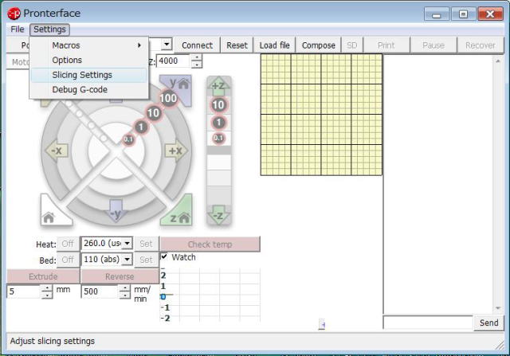Click the small arrow icon below the grid

coord(322,324)
